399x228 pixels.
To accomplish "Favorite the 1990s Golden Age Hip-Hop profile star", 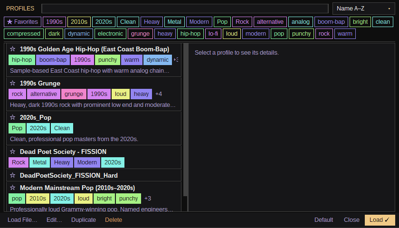I will pyautogui.click(x=12, y=49).
